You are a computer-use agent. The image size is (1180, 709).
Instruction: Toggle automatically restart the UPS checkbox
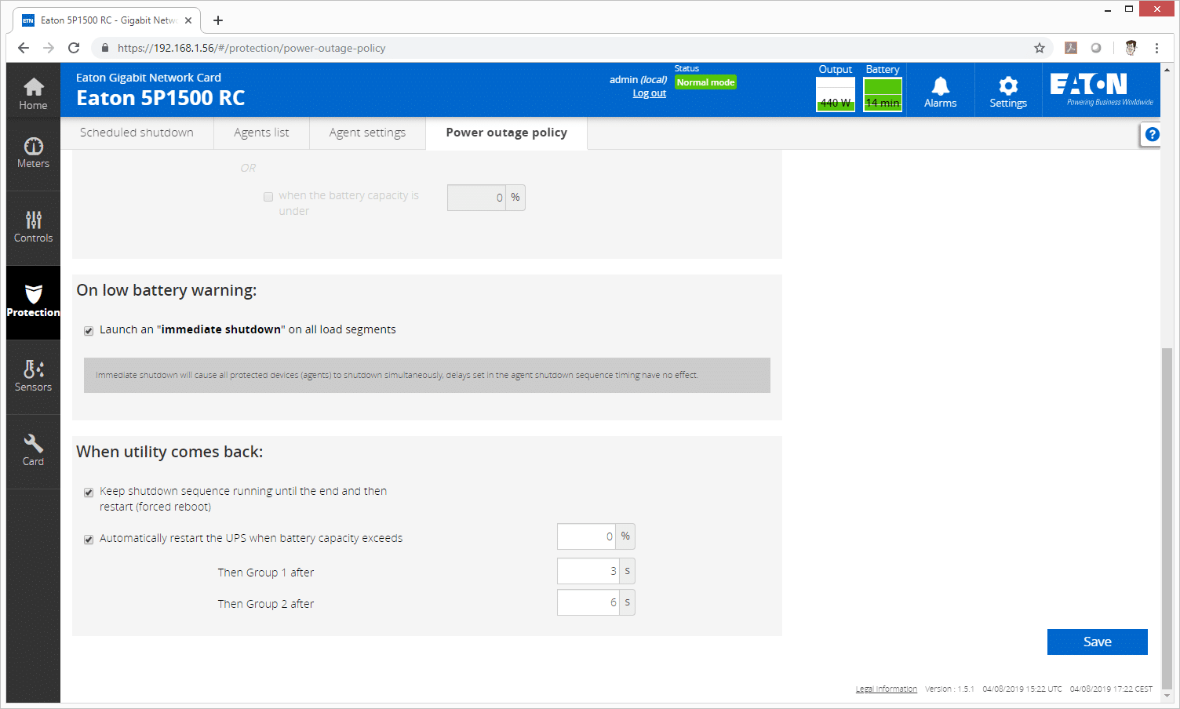89,540
